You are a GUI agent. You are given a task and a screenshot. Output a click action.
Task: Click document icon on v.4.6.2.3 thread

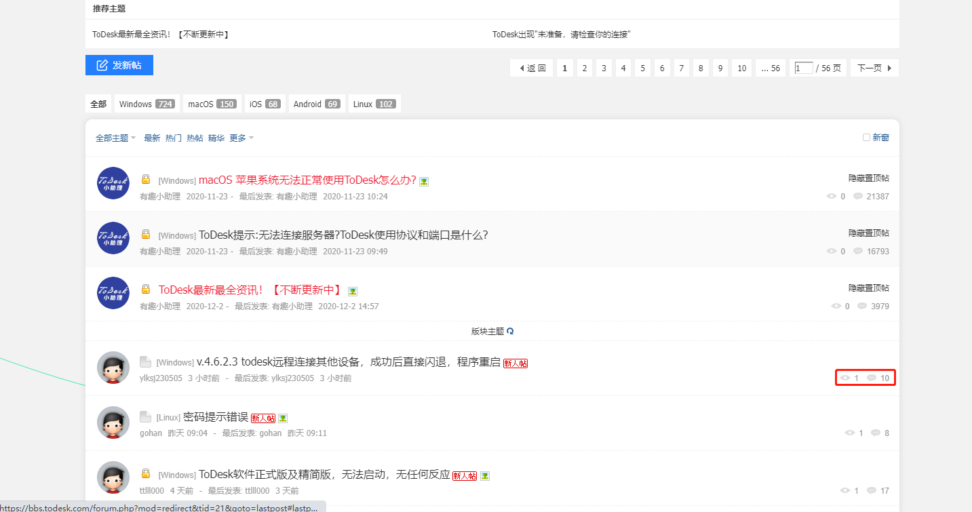pos(145,361)
